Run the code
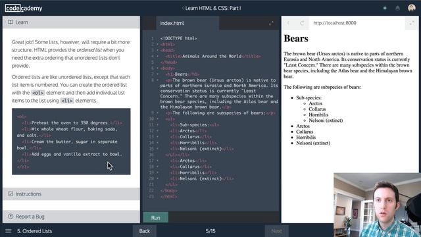The height and width of the screenshot is (237, 421). 156,218
